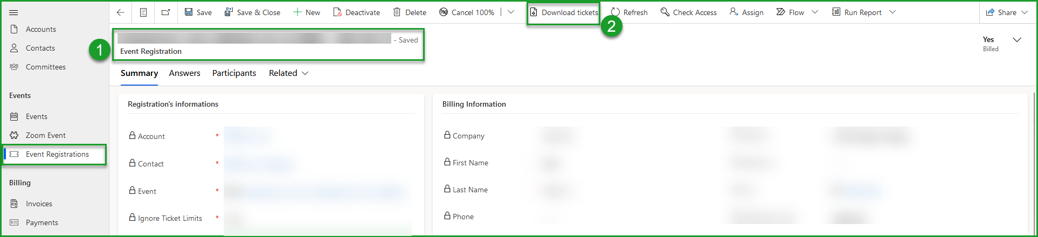Viewport: 1038px width, 237px height.
Task: Deactivate this event registration
Action: pos(356,12)
